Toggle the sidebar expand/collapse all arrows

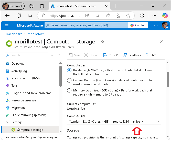pyautogui.click(x=52, y=55)
